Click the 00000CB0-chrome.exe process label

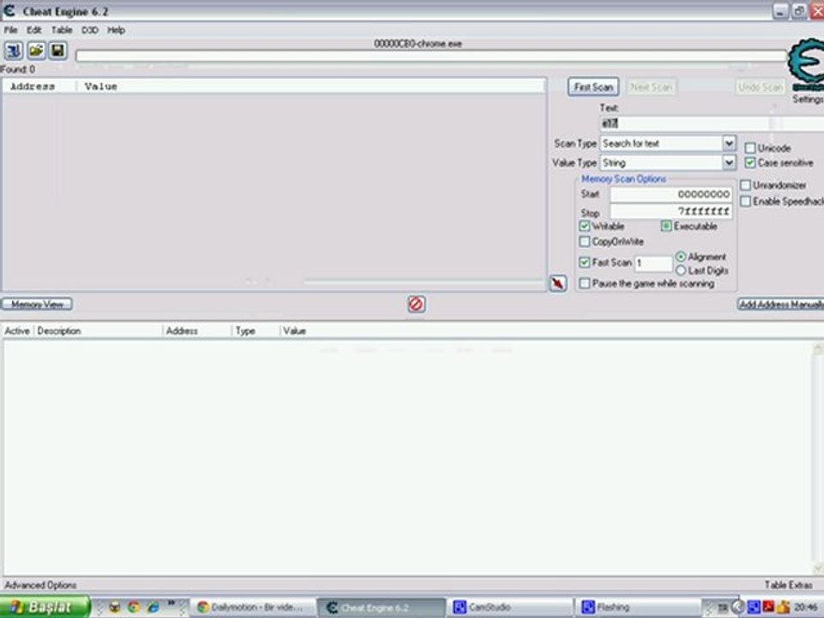tap(418, 44)
